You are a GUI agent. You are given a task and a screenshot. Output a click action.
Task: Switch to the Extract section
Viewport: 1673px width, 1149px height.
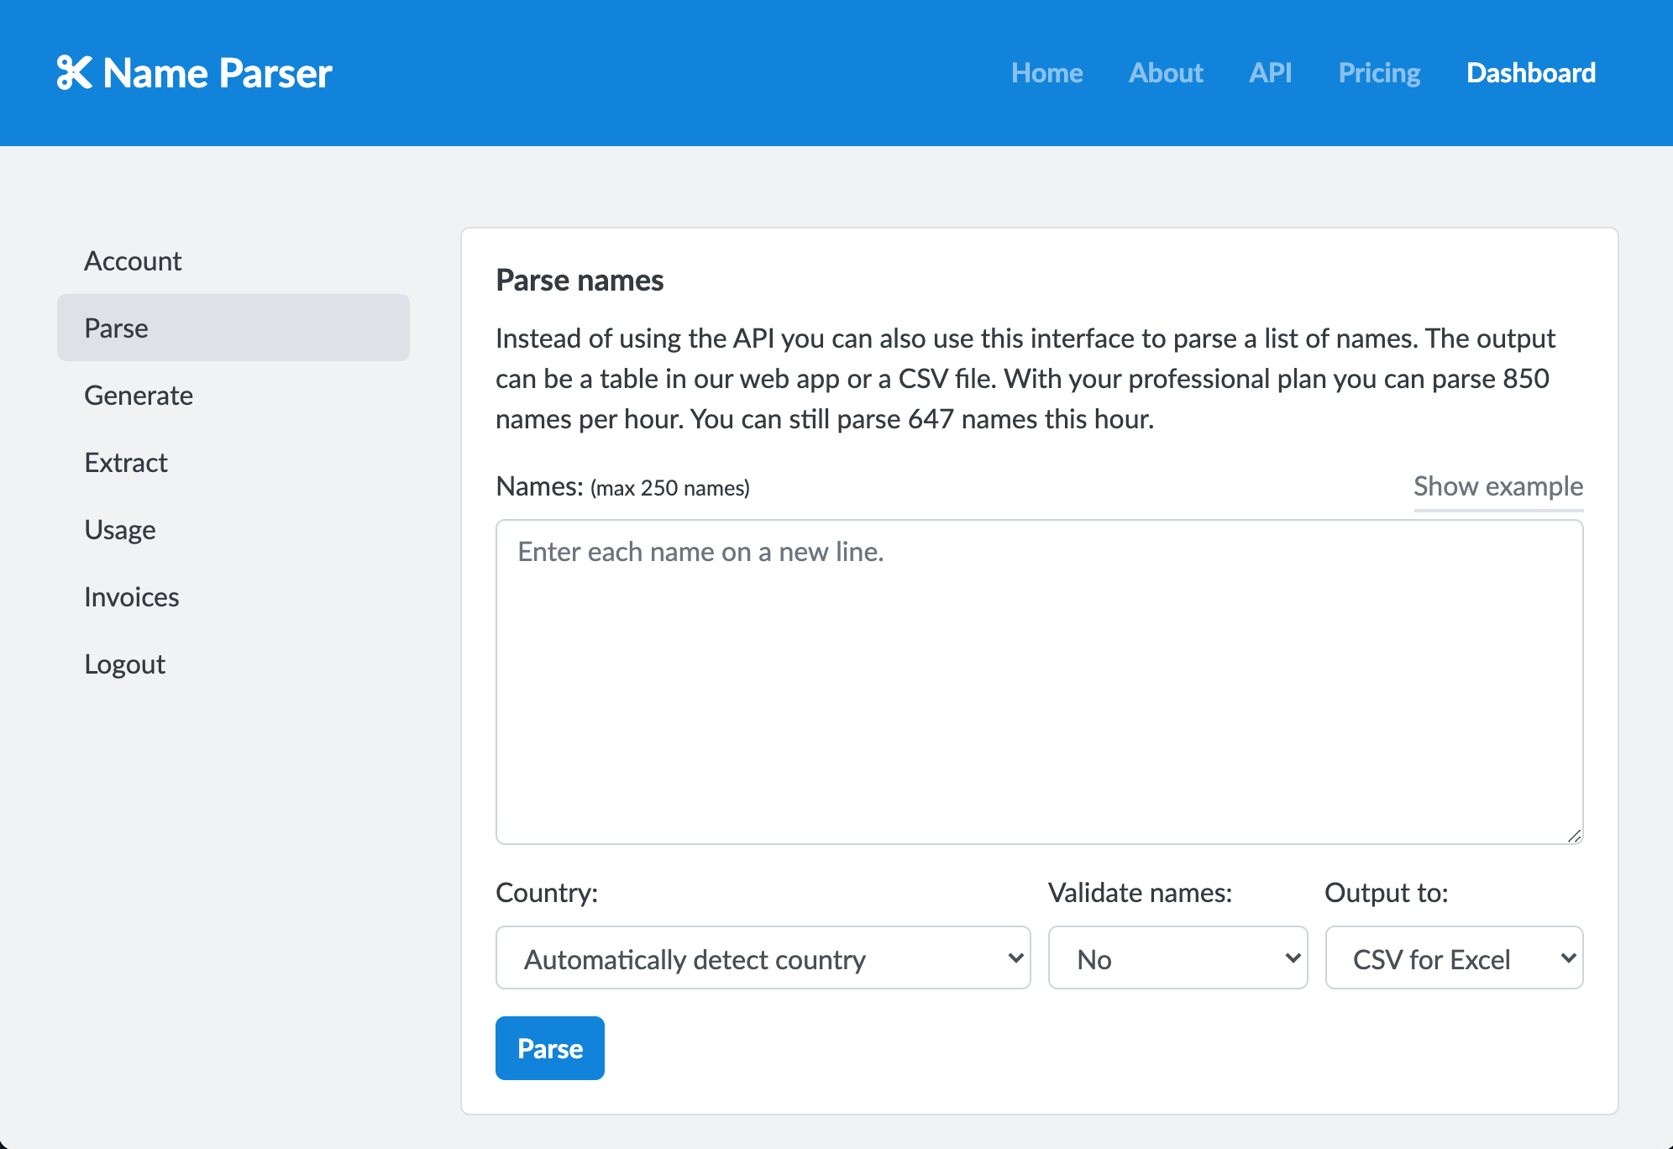(x=125, y=462)
